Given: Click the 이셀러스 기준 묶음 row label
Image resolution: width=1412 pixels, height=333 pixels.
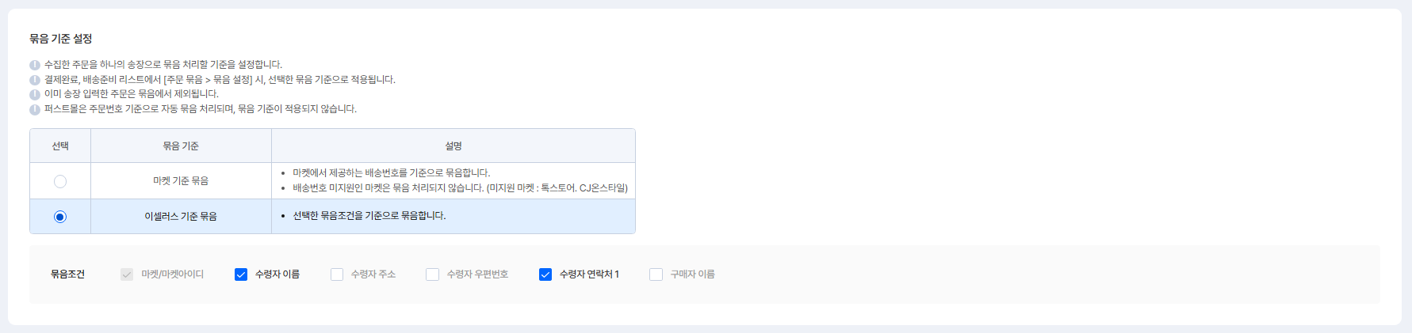Looking at the screenshot, I should coord(181,217).
